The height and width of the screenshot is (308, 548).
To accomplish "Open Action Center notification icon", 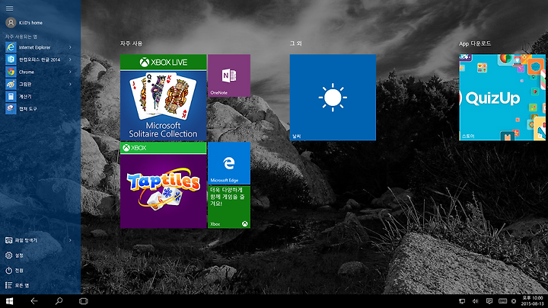I will click(x=489, y=301).
